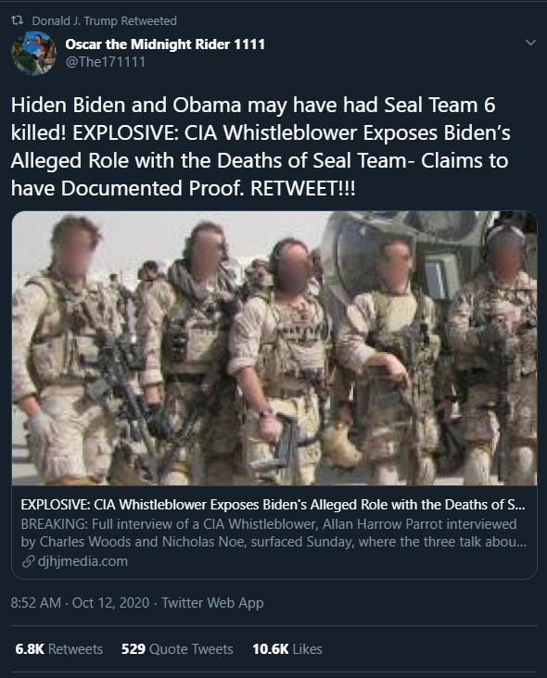View the 10.6K Likes list
Image resolution: width=547 pixels, height=678 pixels.
[x=287, y=649]
